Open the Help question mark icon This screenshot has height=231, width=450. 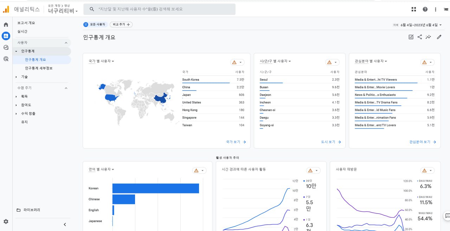[425, 9]
